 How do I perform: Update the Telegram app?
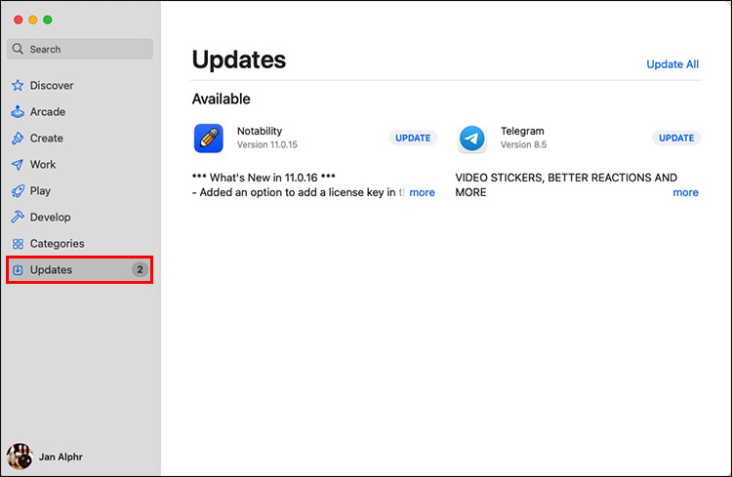click(x=676, y=139)
